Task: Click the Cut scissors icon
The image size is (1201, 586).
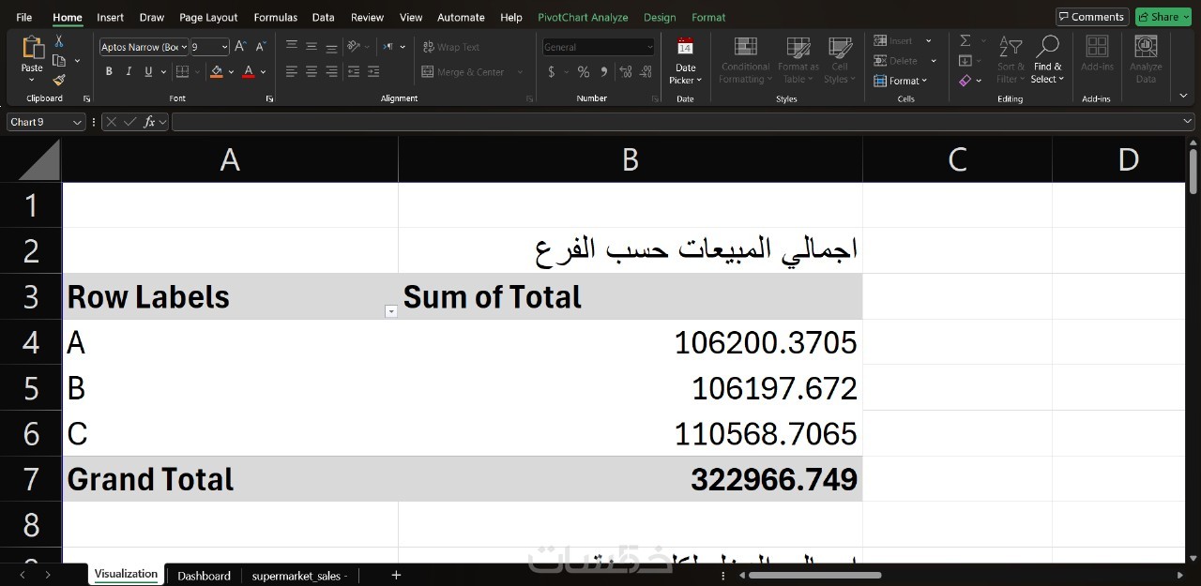Action: pyautogui.click(x=59, y=40)
